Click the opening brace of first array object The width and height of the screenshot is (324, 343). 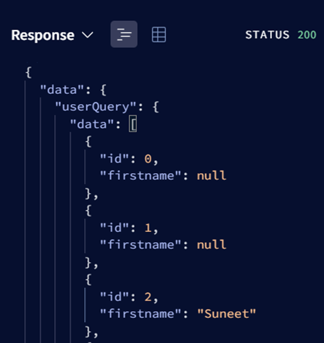[88, 141]
